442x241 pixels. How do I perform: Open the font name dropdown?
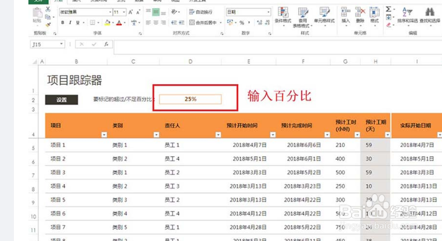pyautogui.click(x=110, y=12)
